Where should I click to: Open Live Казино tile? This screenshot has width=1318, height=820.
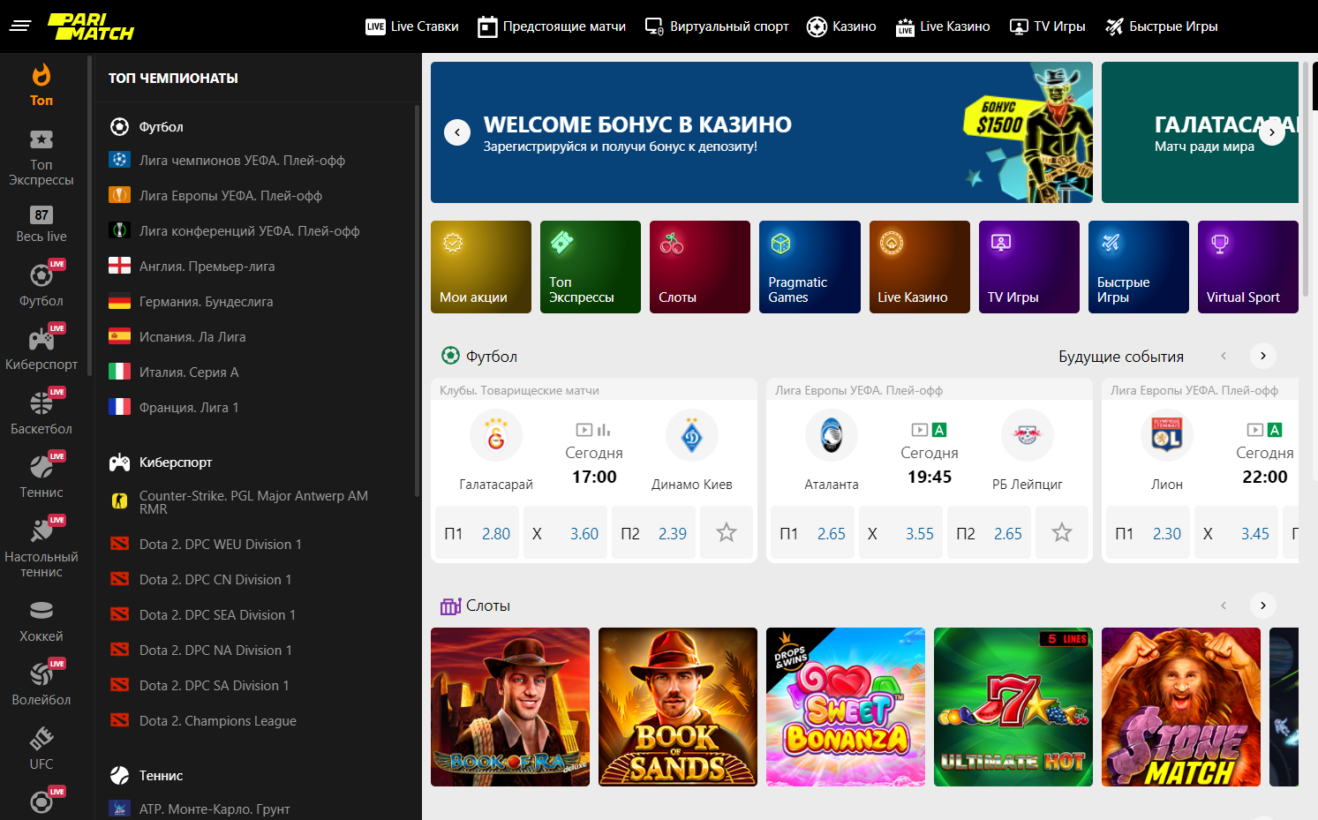[x=920, y=267]
